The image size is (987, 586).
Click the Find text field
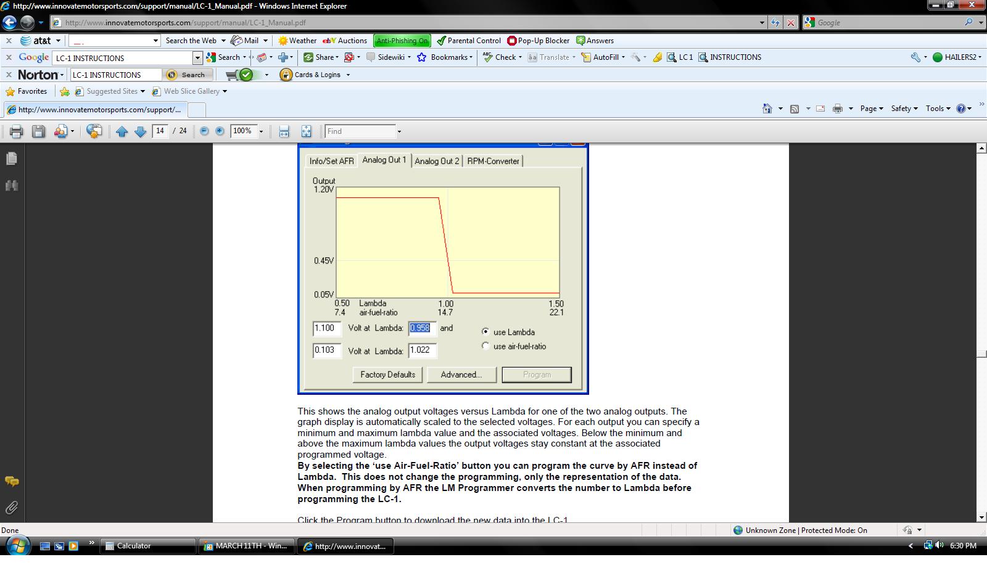tap(360, 131)
